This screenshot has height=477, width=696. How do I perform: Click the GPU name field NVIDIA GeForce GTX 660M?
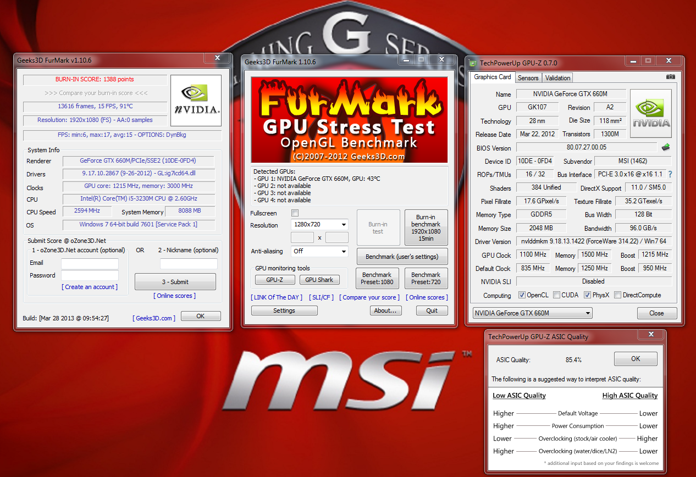pos(571,94)
